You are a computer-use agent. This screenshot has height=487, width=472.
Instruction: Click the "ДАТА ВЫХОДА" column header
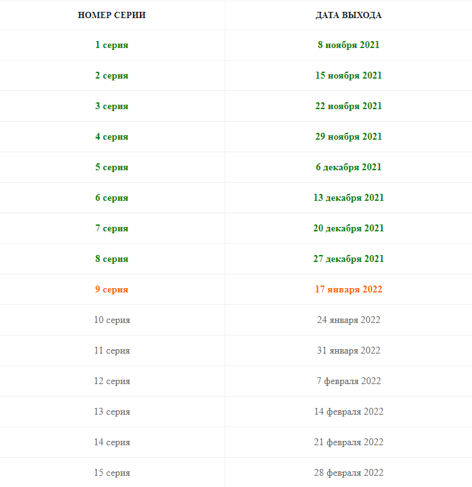coord(348,15)
